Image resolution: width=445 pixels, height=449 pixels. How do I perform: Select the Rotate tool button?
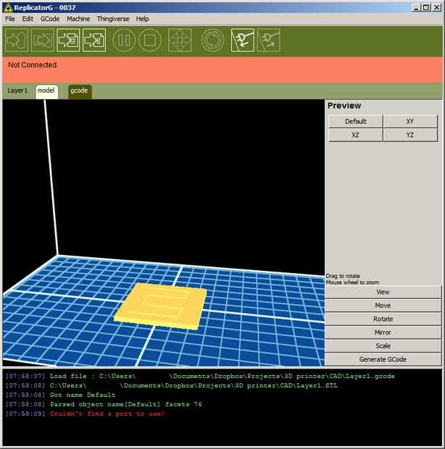coord(383,319)
